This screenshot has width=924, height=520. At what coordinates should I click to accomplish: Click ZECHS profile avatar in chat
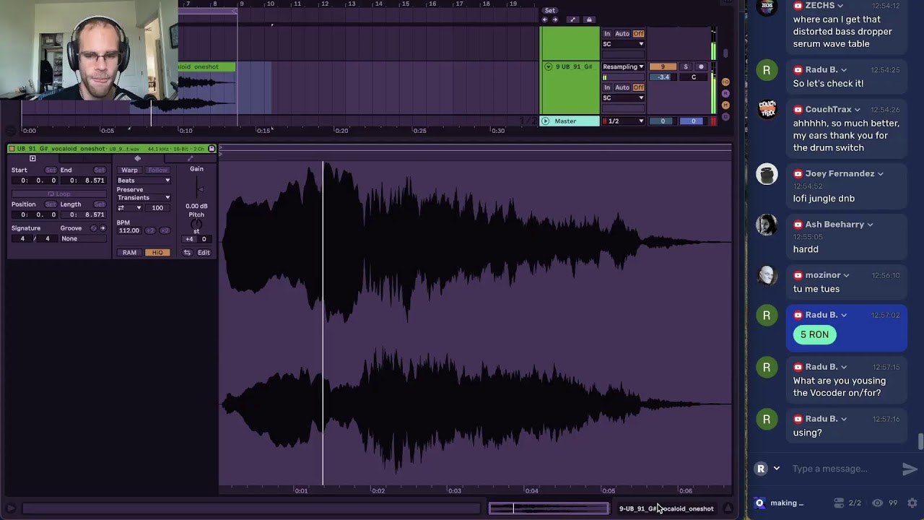pos(767,7)
